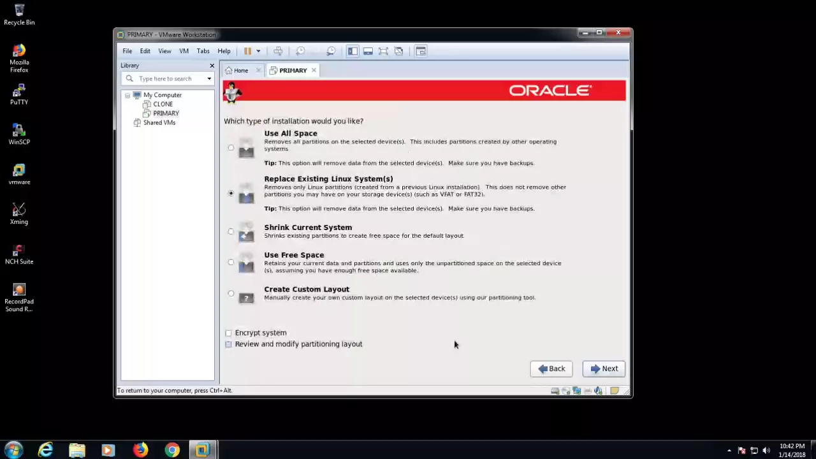
Task: Select Shared VMs in the library
Action: [x=159, y=122]
